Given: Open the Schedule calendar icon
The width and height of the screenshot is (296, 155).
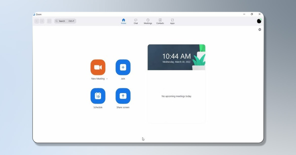Looking at the screenshot, I should (x=98, y=96).
